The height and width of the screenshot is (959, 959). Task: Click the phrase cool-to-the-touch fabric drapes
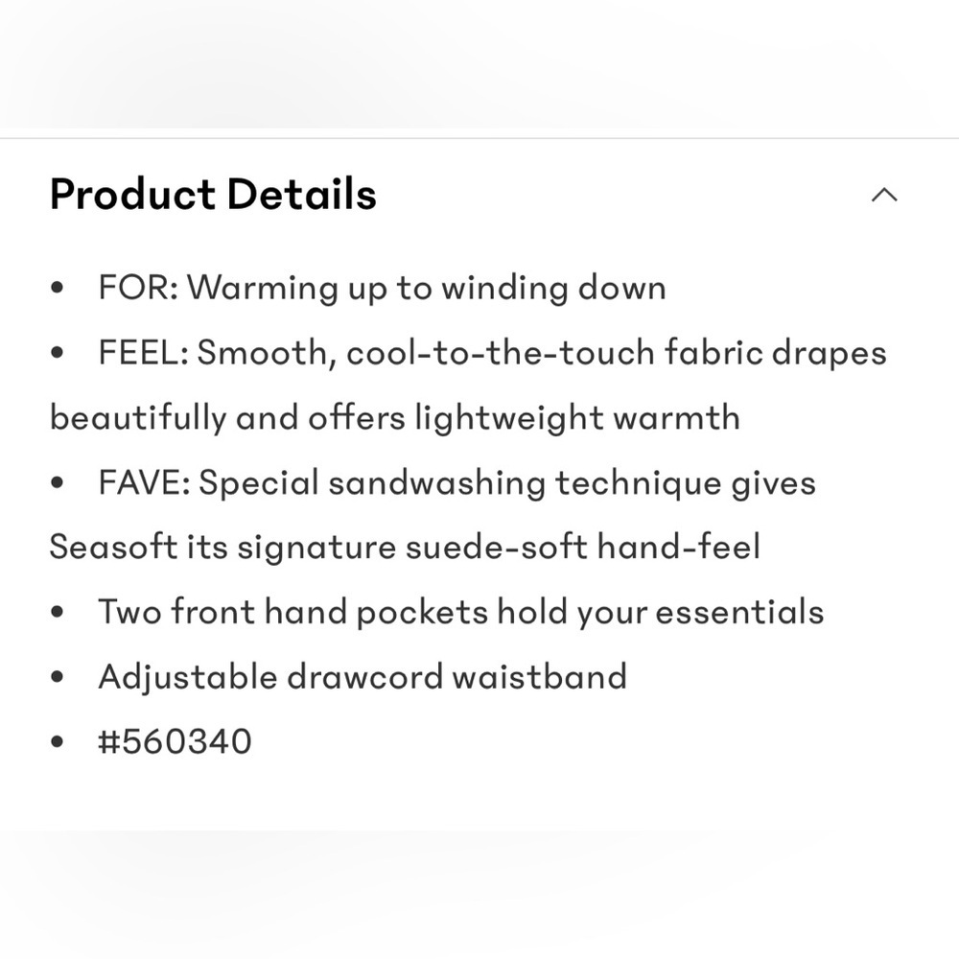[x=617, y=353]
